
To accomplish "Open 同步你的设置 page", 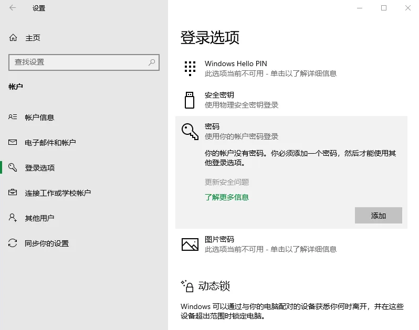I will [47, 243].
